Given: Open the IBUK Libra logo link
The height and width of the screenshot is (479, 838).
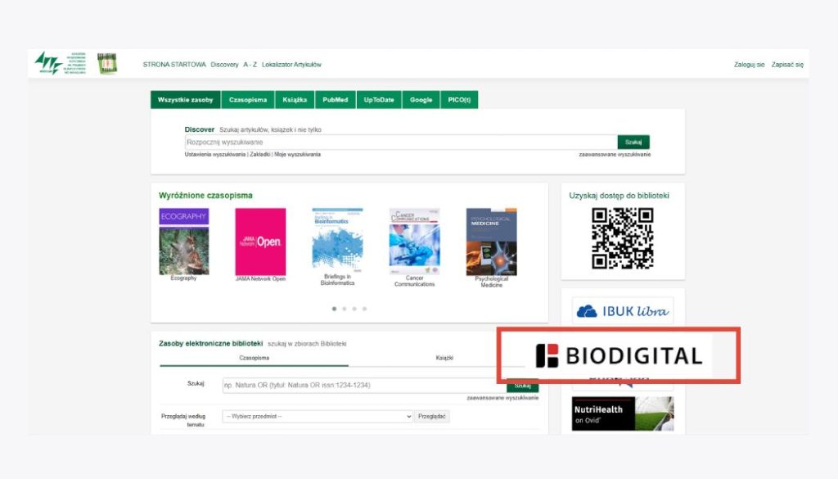Looking at the screenshot, I should [622, 310].
